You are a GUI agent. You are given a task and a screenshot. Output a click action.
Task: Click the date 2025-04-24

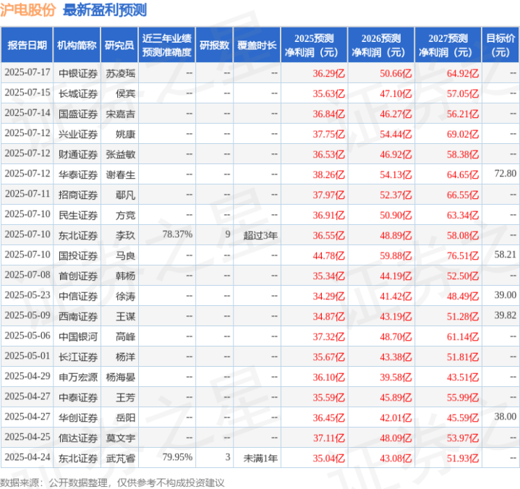27,457
